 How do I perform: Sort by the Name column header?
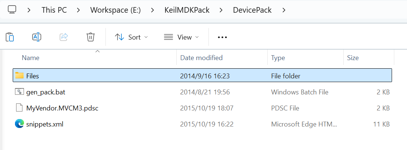pos(31,58)
